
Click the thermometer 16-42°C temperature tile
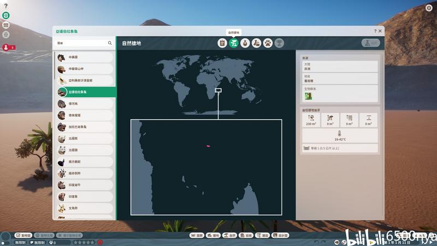click(340, 136)
